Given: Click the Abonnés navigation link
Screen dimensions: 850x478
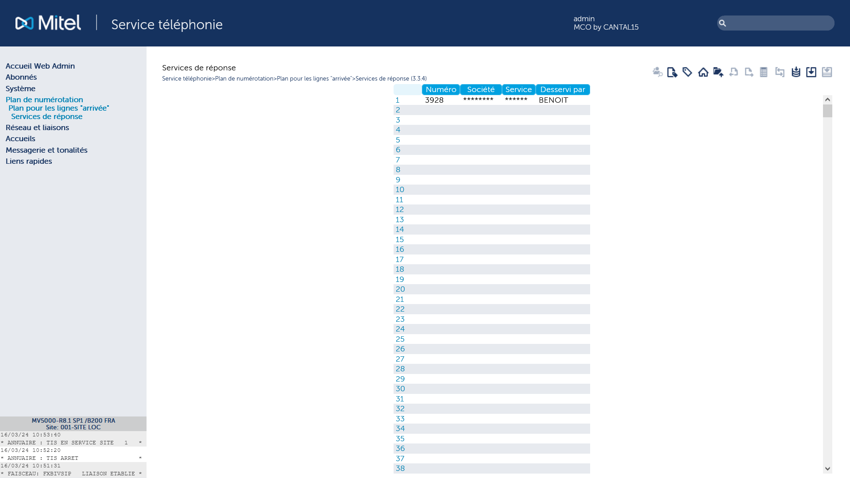Looking at the screenshot, I should pos(21,77).
